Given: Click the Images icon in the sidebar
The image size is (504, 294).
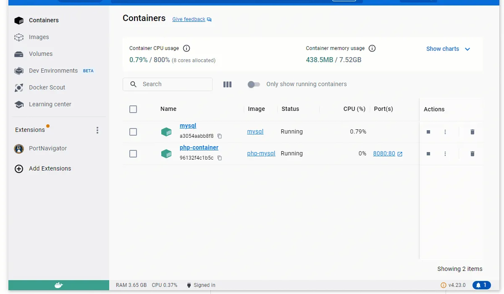Looking at the screenshot, I should pyautogui.click(x=19, y=37).
